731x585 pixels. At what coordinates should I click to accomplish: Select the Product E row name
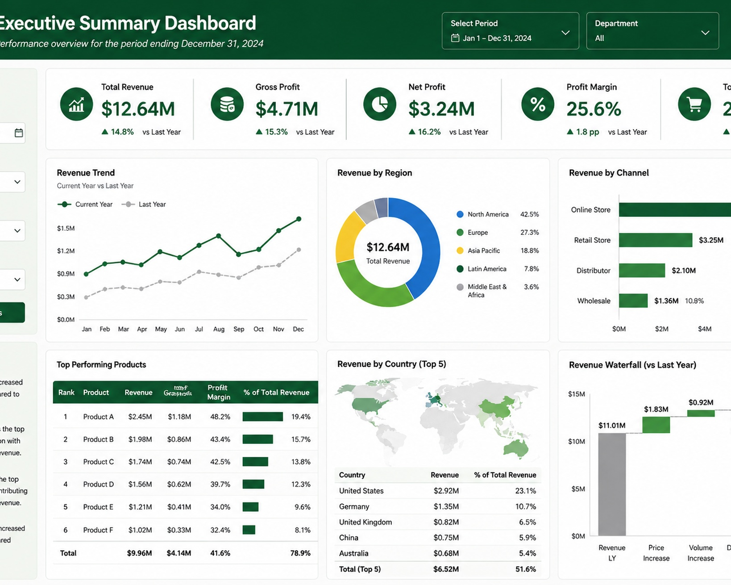(x=98, y=507)
